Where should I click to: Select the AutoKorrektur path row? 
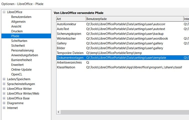point(66,24)
